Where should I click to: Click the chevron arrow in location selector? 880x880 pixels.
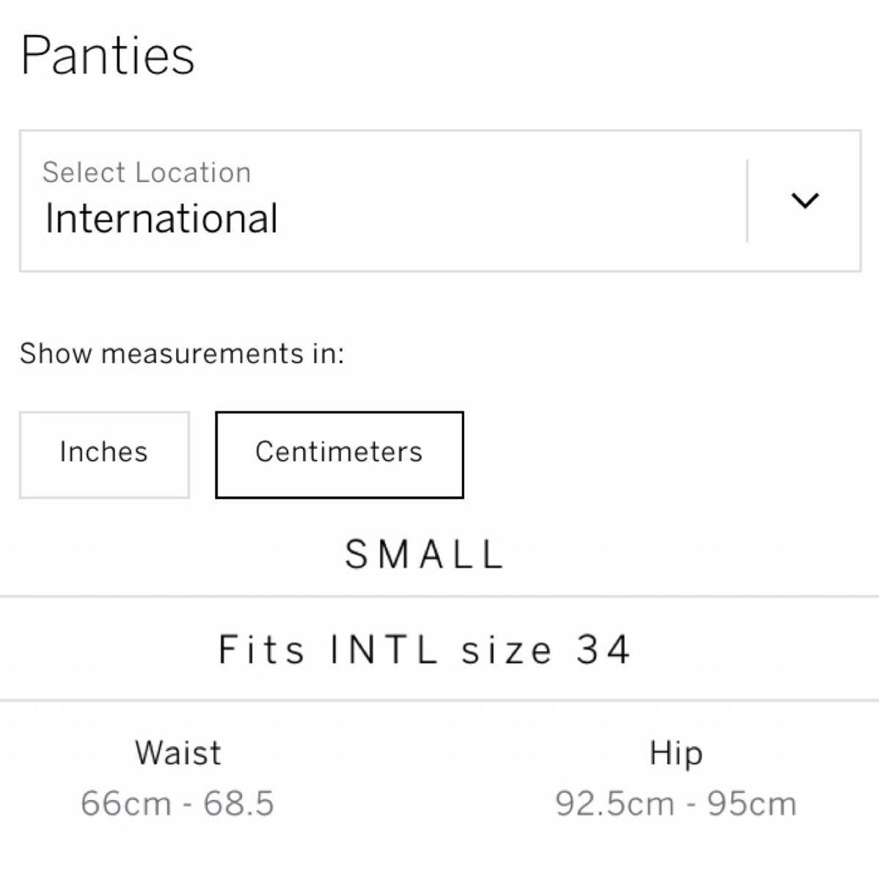tap(805, 200)
